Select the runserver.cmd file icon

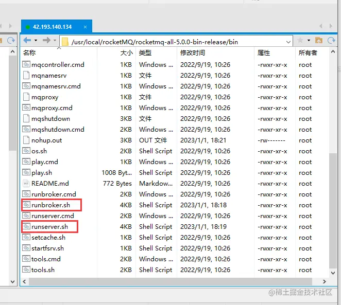26,216
